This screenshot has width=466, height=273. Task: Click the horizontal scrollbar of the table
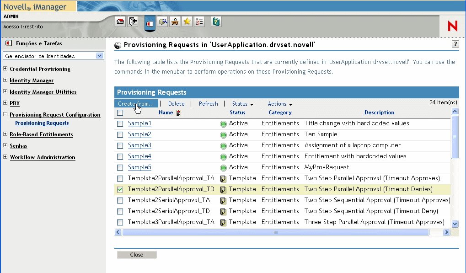pyautogui.click(x=275, y=232)
